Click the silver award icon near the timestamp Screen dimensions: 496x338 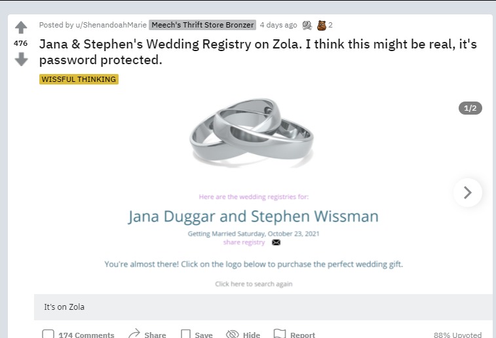[307, 25]
